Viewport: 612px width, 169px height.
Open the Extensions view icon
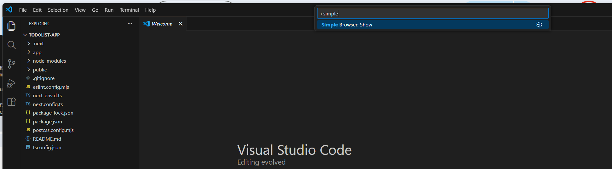click(11, 102)
